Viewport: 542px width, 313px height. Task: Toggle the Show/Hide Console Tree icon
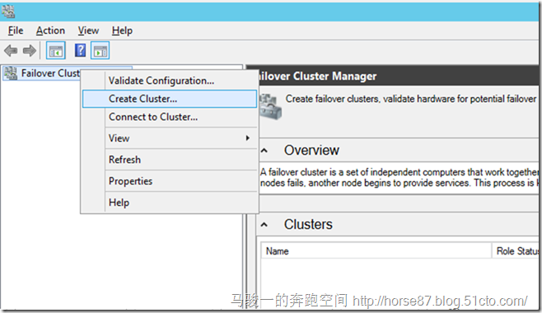pyautogui.click(x=56, y=51)
